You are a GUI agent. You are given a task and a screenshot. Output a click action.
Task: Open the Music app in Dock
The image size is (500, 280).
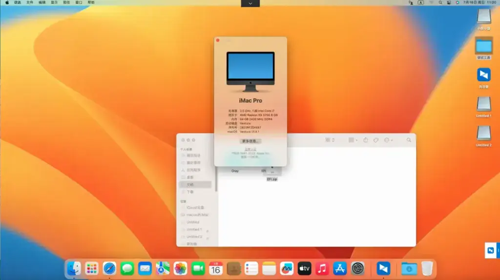[x=322, y=268]
